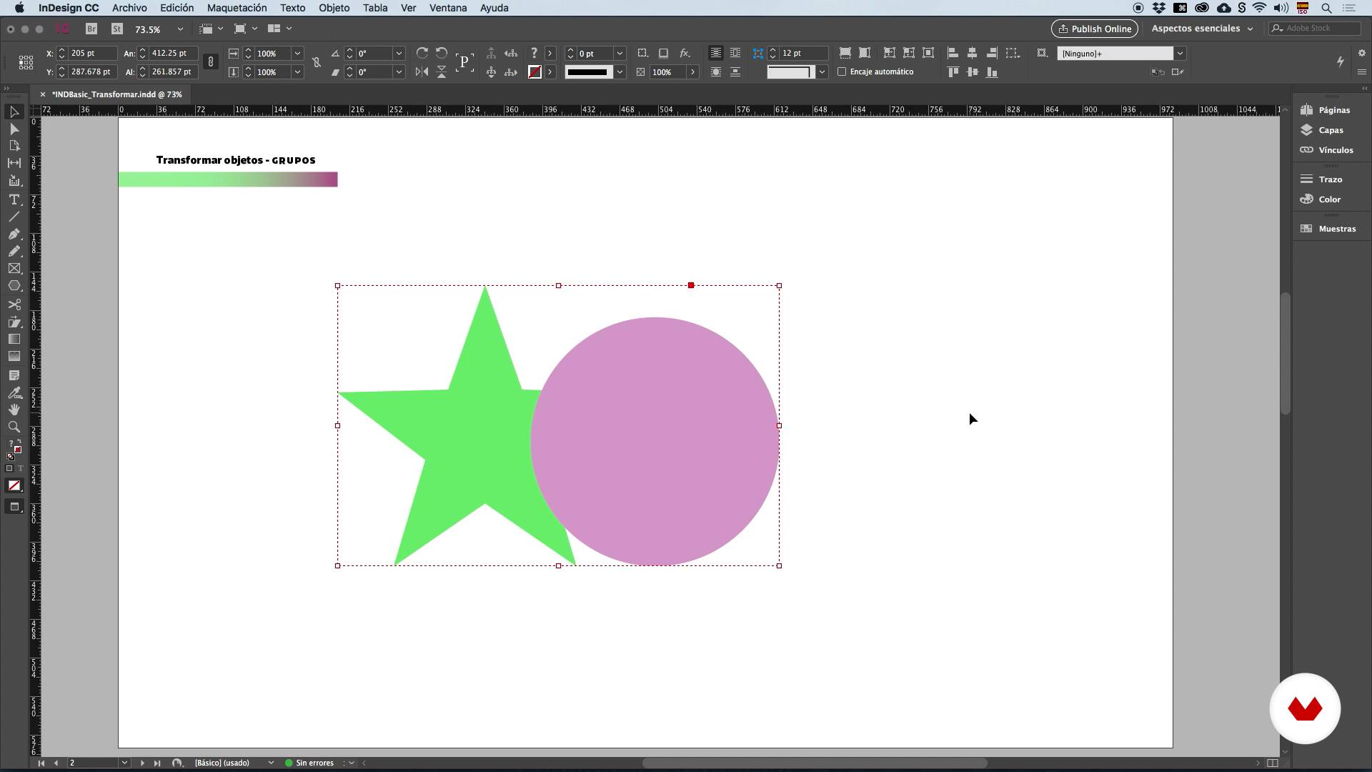Flip selection horizontally

[422, 71]
